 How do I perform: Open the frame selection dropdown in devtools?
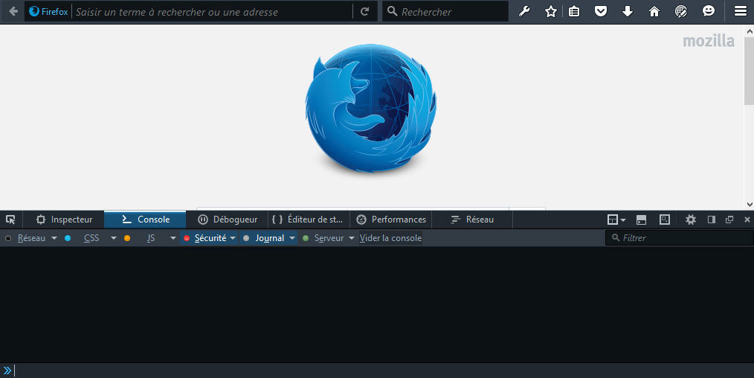click(x=616, y=220)
